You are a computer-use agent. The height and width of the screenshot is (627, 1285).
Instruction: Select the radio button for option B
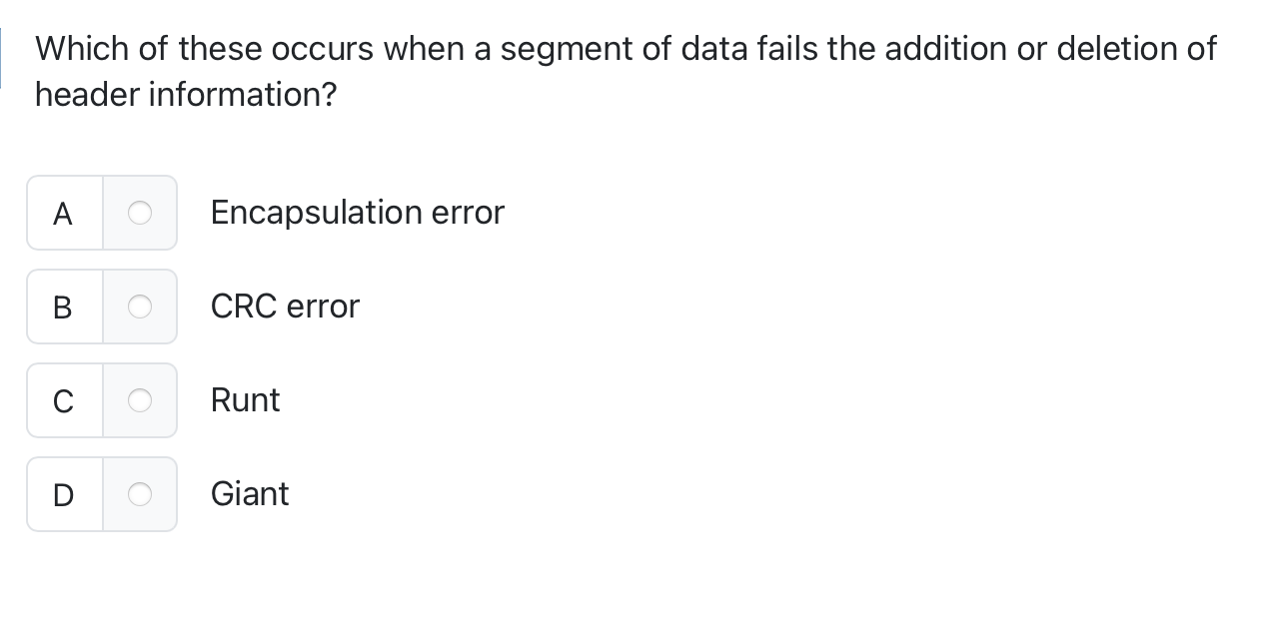coord(140,307)
